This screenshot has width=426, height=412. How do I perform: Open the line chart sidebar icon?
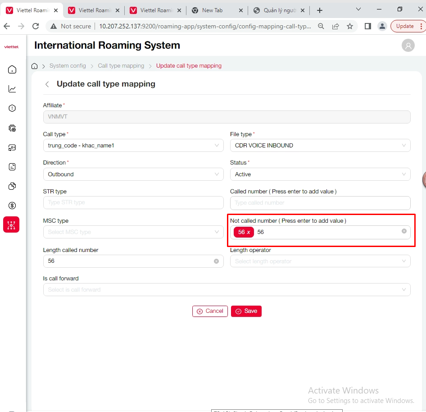[x=12, y=89]
